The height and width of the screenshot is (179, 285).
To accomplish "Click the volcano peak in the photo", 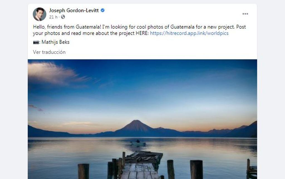I will click(136, 122).
